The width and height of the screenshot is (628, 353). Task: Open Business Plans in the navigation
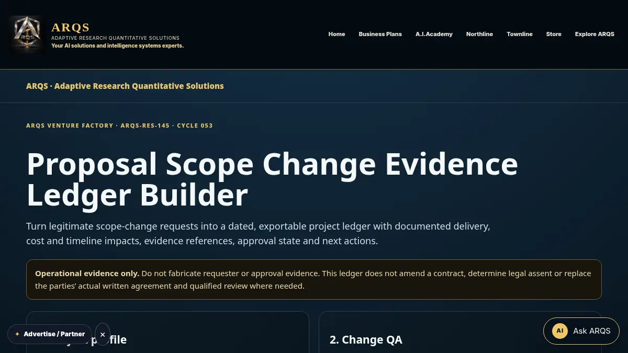(x=380, y=34)
